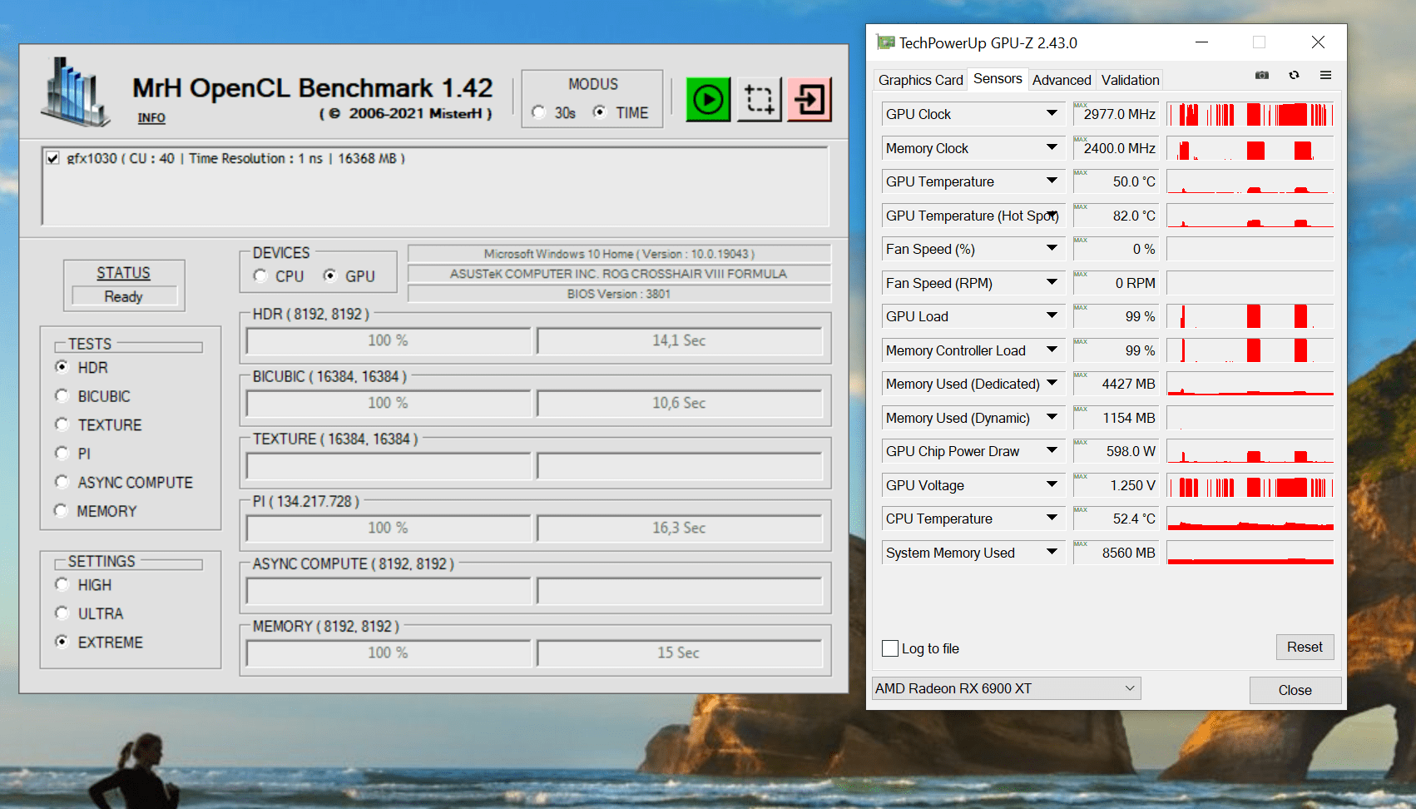The image size is (1416, 809).
Task: Click the MEMORY progress bar showing 100 %
Action: pyautogui.click(x=389, y=653)
